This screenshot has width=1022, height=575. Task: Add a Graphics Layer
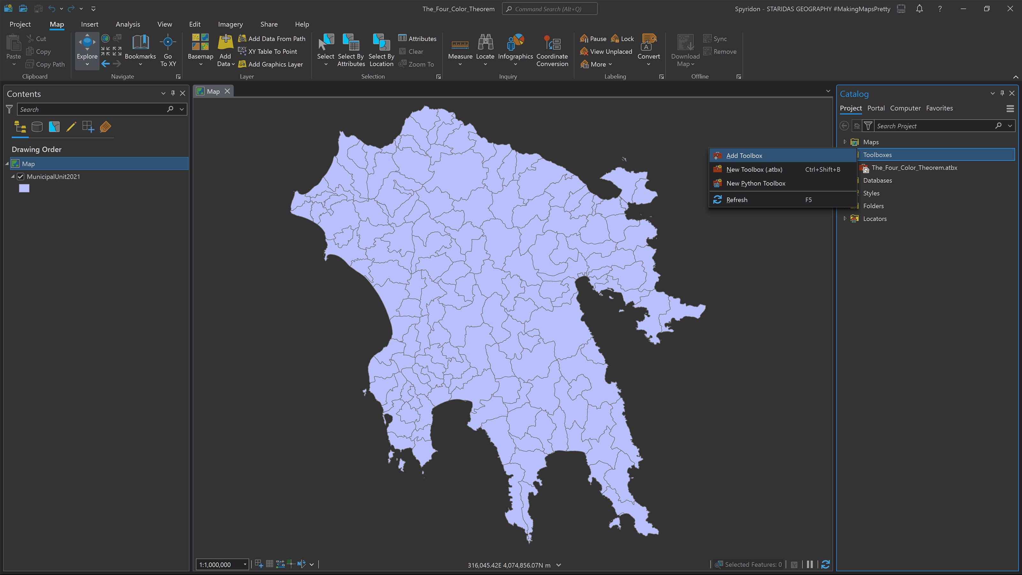coord(271,64)
